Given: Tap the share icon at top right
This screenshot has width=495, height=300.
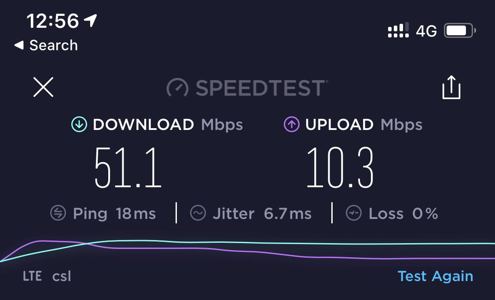Looking at the screenshot, I should 451,87.
